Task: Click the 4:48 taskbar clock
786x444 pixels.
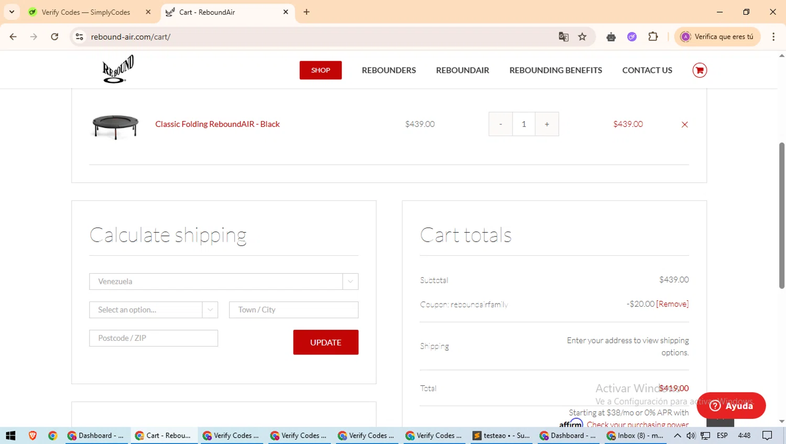Action: coord(744,436)
